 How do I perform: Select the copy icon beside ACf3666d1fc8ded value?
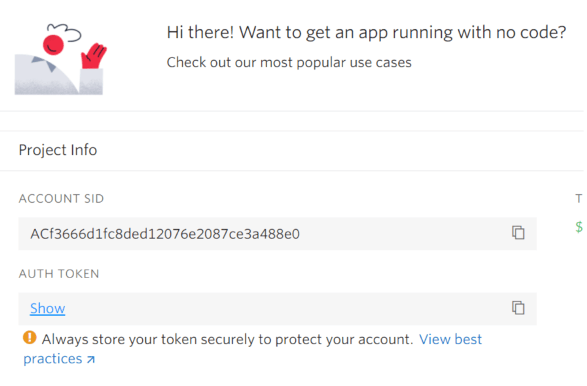pyautogui.click(x=518, y=233)
